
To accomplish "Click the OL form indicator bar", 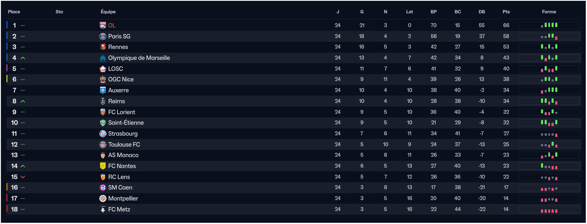I will (x=549, y=26).
